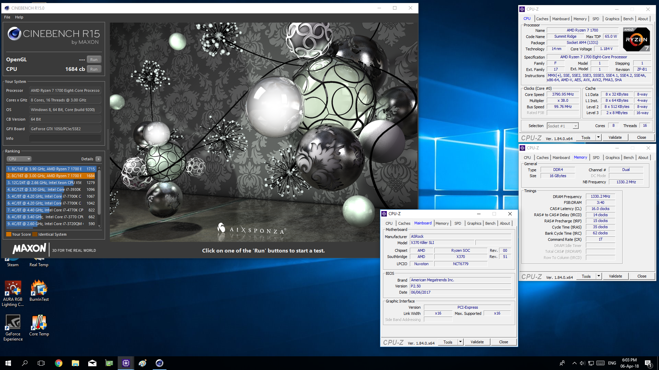Click the empty Info field in Cinebench
The image size is (659, 370).
point(65,138)
